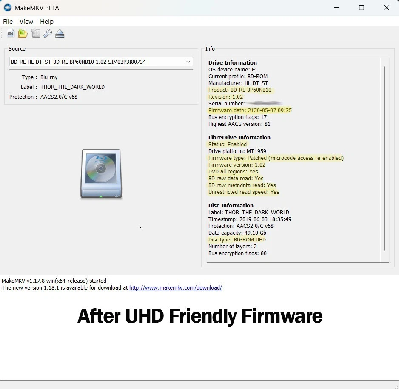The height and width of the screenshot is (389, 399).
Task: Click the Disc Information heading
Action: click(x=231, y=205)
